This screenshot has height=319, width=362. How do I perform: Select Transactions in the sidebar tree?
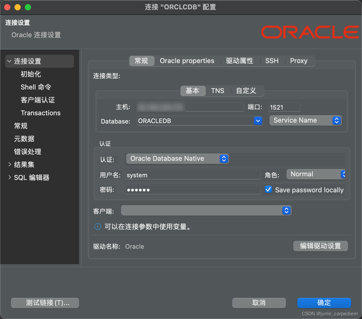click(x=41, y=113)
